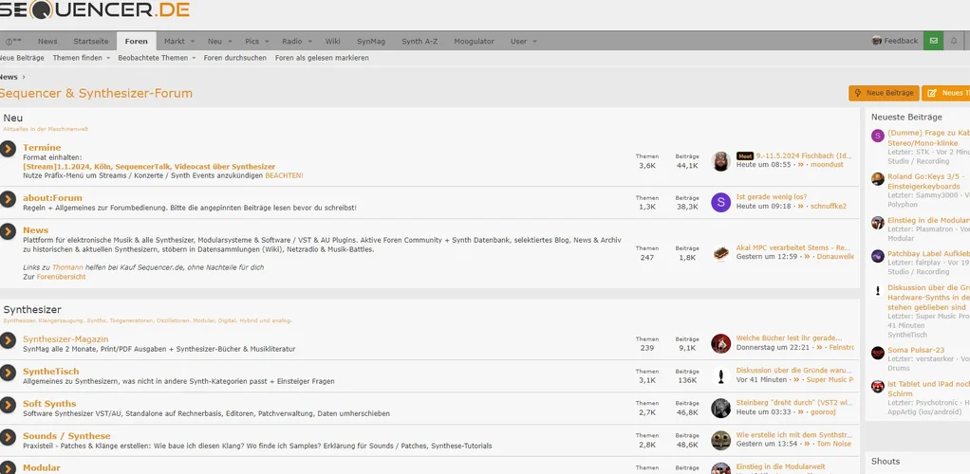Screen dimensions: 970x474
Task: Click the avatar beside Termine's latest post
Action: tap(720, 160)
